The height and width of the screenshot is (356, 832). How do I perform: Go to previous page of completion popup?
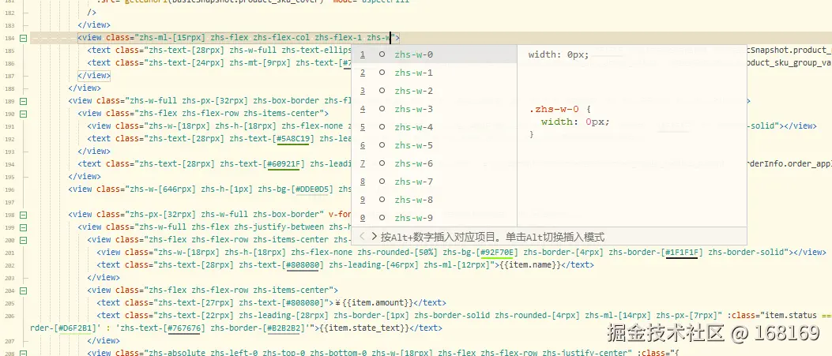pyautogui.click(x=363, y=236)
